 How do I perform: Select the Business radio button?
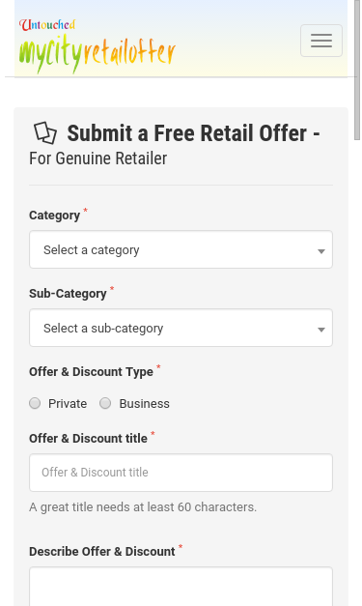pos(105,403)
